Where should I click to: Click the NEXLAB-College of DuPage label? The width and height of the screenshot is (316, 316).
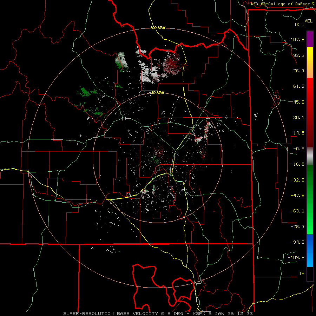(281, 4)
